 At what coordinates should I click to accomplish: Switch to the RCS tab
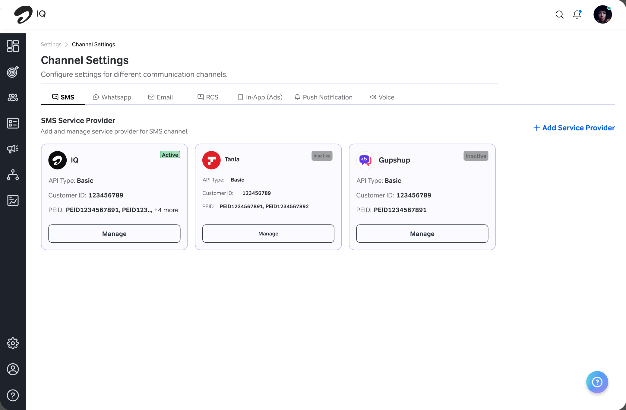click(208, 97)
